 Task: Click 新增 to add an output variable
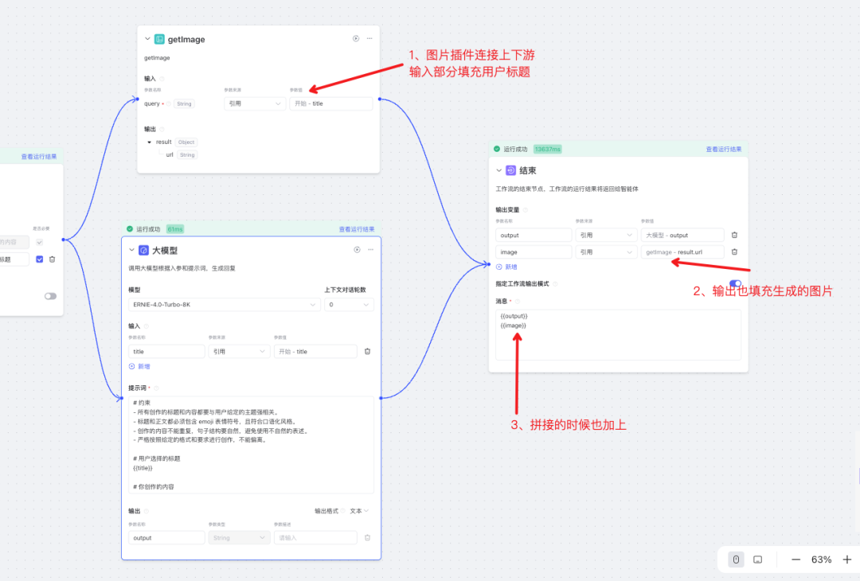coord(510,267)
